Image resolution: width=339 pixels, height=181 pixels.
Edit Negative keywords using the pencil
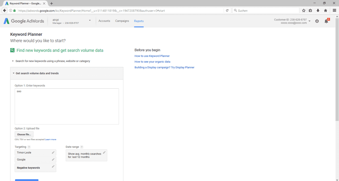[53, 166]
